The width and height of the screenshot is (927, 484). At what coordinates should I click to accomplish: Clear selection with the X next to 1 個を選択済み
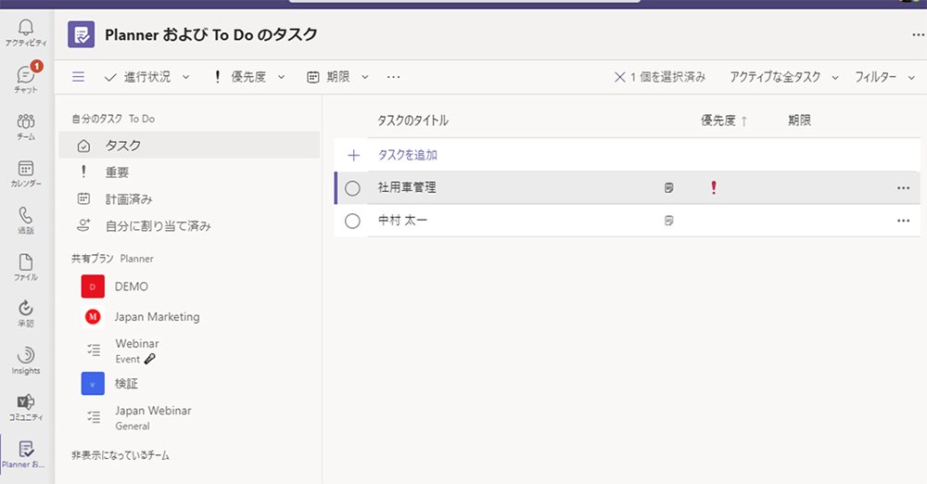pyautogui.click(x=619, y=77)
